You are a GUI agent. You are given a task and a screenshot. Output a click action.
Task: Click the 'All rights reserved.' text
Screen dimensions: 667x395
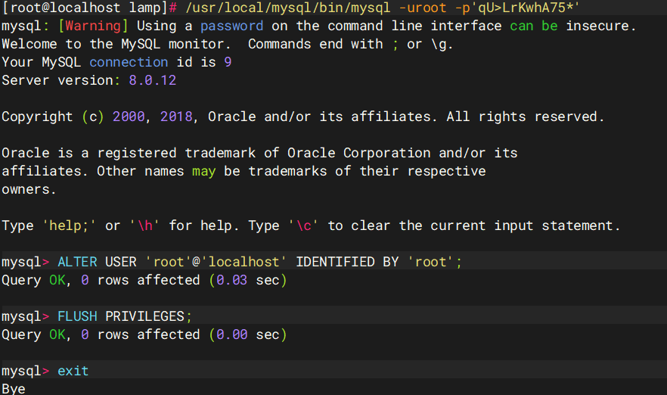[x=526, y=117]
